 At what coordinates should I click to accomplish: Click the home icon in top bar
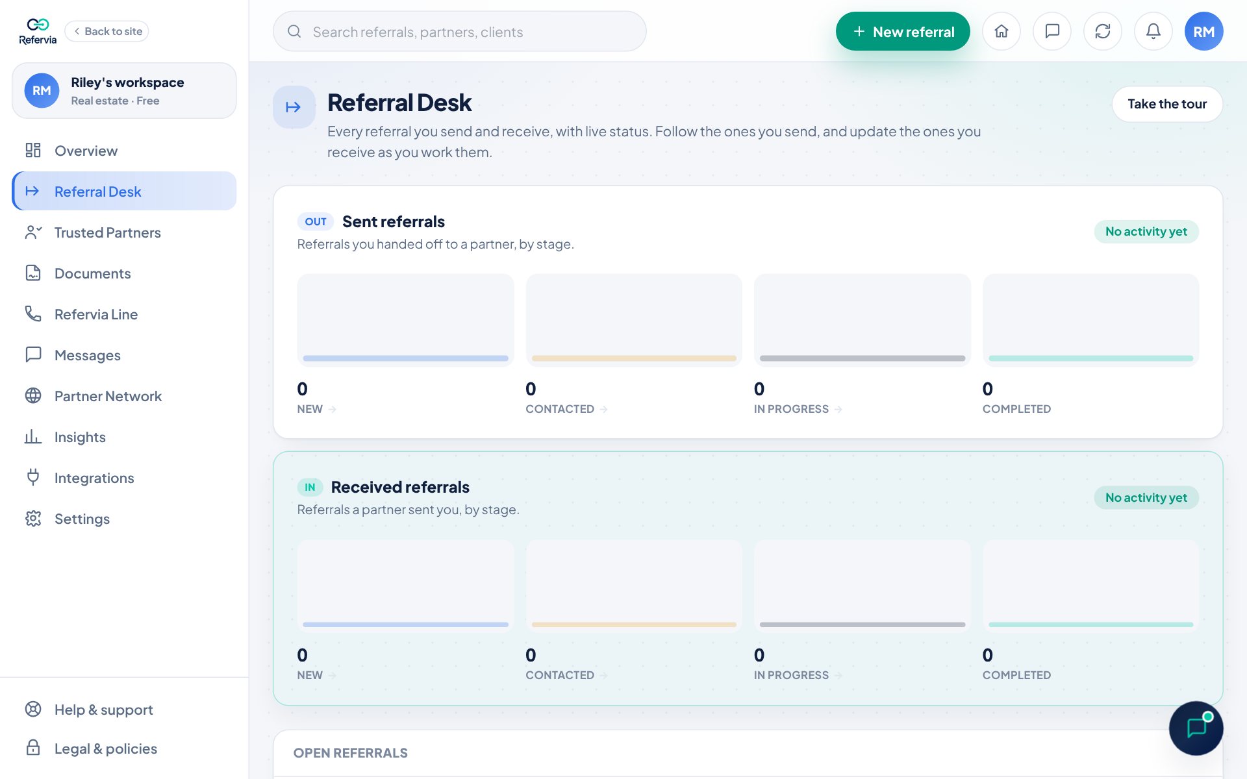click(x=1001, y=31)
